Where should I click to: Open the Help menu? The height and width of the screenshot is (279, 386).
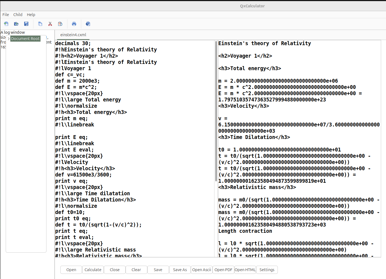31,15
